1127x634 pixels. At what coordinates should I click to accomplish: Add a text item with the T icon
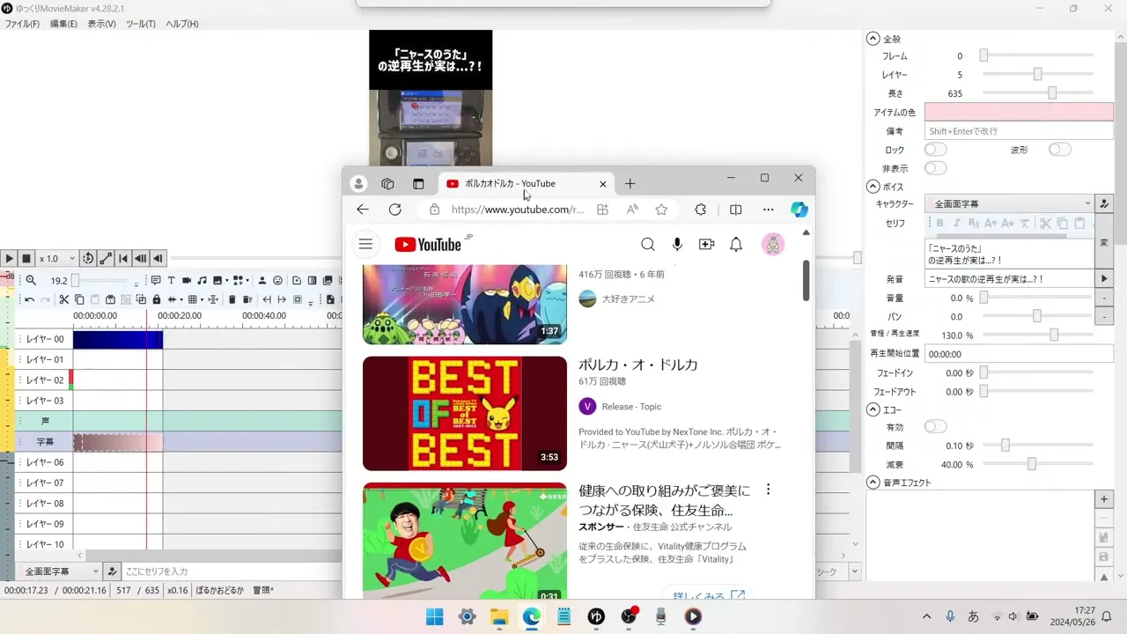171,280
